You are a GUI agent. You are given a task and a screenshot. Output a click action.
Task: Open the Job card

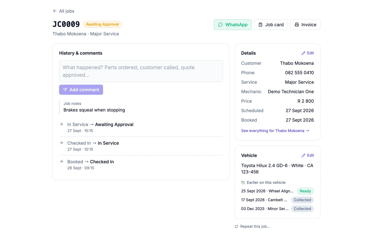[x=271, y=25]
